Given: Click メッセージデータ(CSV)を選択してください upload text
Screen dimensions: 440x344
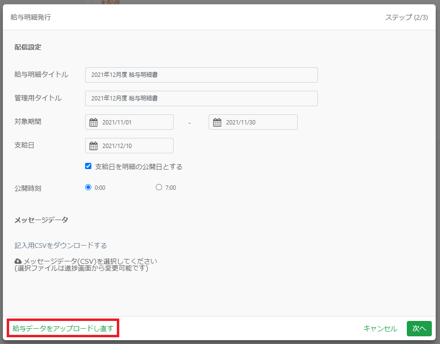Looking at the screenshot, I should click(x=90, y=261).
